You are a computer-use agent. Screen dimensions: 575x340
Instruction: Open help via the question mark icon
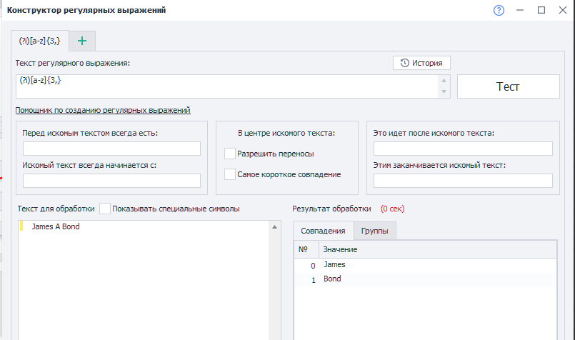point(499,10)
